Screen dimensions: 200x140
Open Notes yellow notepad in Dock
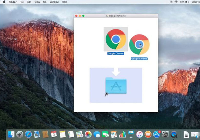click(x=63, y=134)
